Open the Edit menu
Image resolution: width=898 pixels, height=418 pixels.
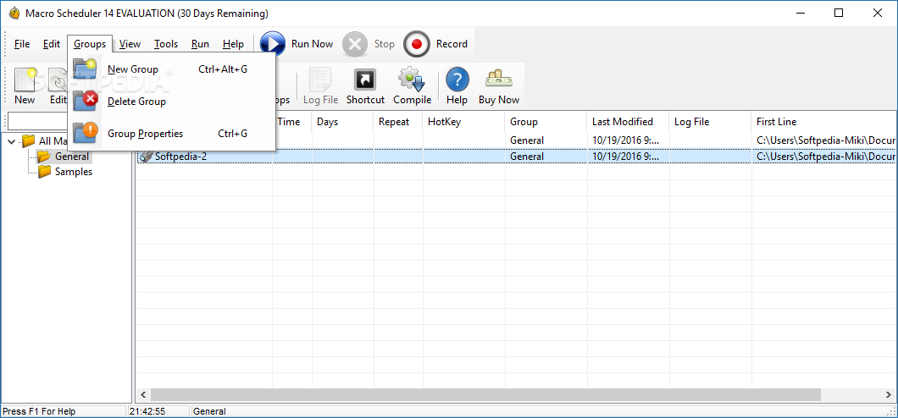51,44
